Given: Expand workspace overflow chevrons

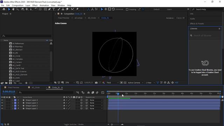Looking at the screenshot, I should tap(188, 9).
